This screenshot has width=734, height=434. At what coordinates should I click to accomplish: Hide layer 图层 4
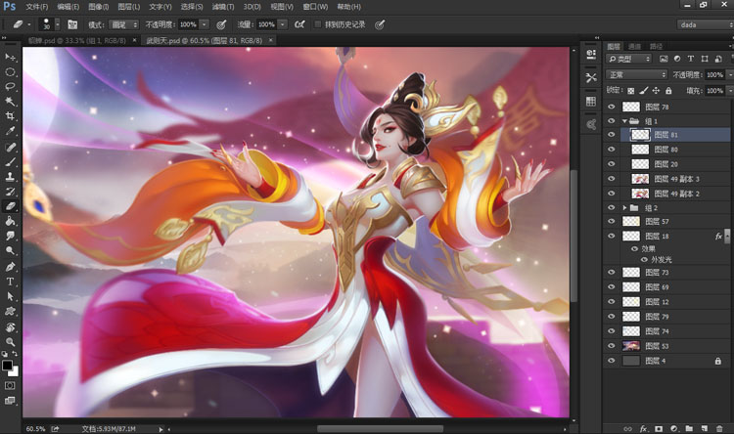(612, 361)
